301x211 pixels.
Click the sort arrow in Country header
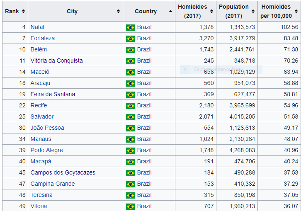[x=170, y=11]
